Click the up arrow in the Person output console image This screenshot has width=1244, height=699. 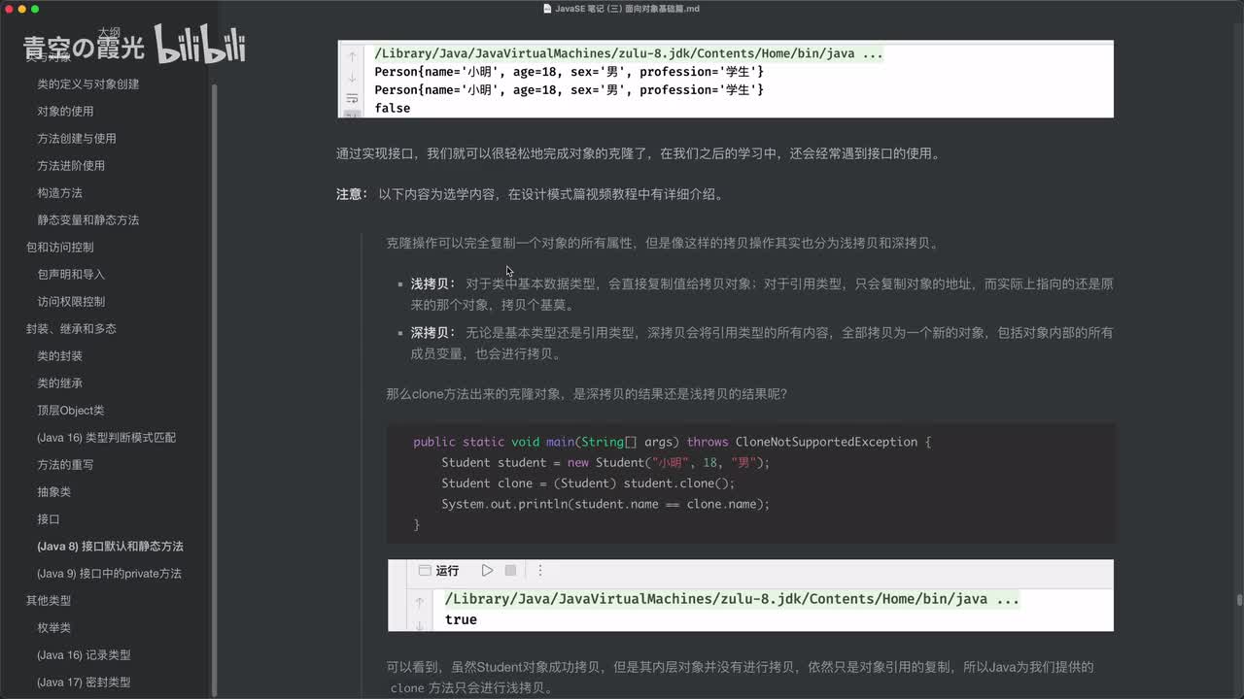pos(352,57)
